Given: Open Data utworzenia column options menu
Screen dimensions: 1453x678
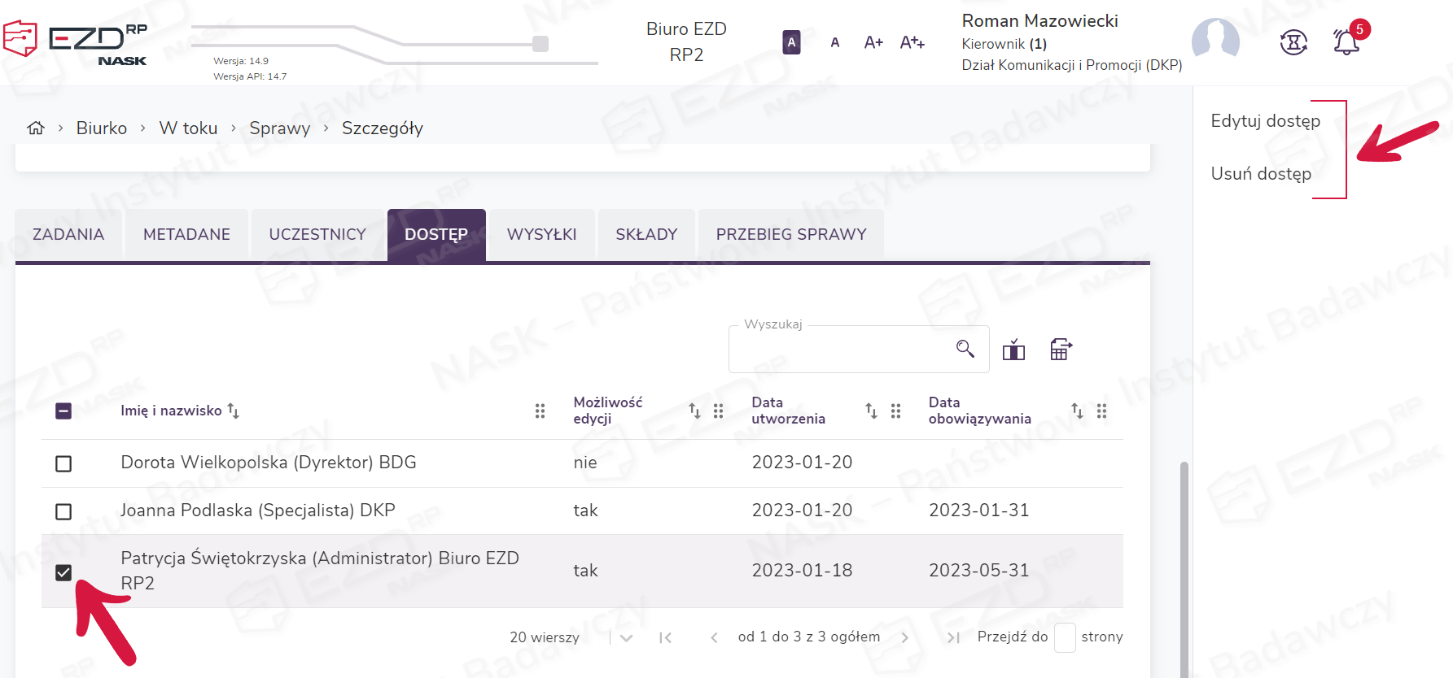Looking at the screenshot, I should tap(895, 411).
